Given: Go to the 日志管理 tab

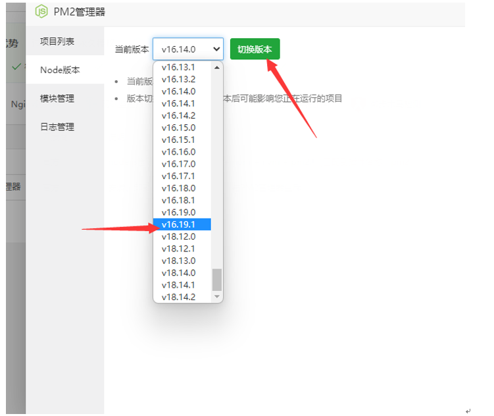Looking at the screenshot, I should point(65,126).
